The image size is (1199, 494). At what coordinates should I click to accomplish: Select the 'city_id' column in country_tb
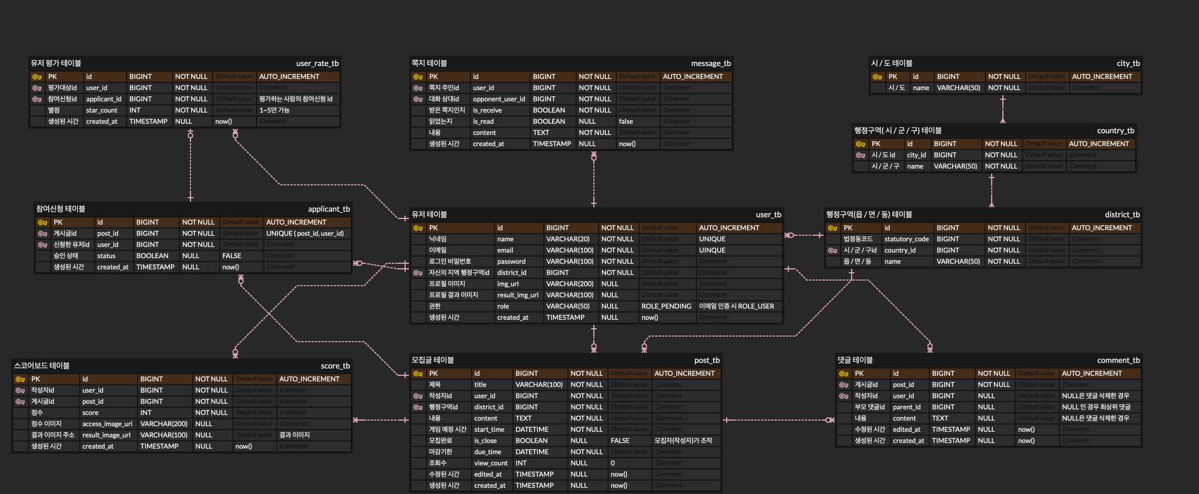(917, 155)
